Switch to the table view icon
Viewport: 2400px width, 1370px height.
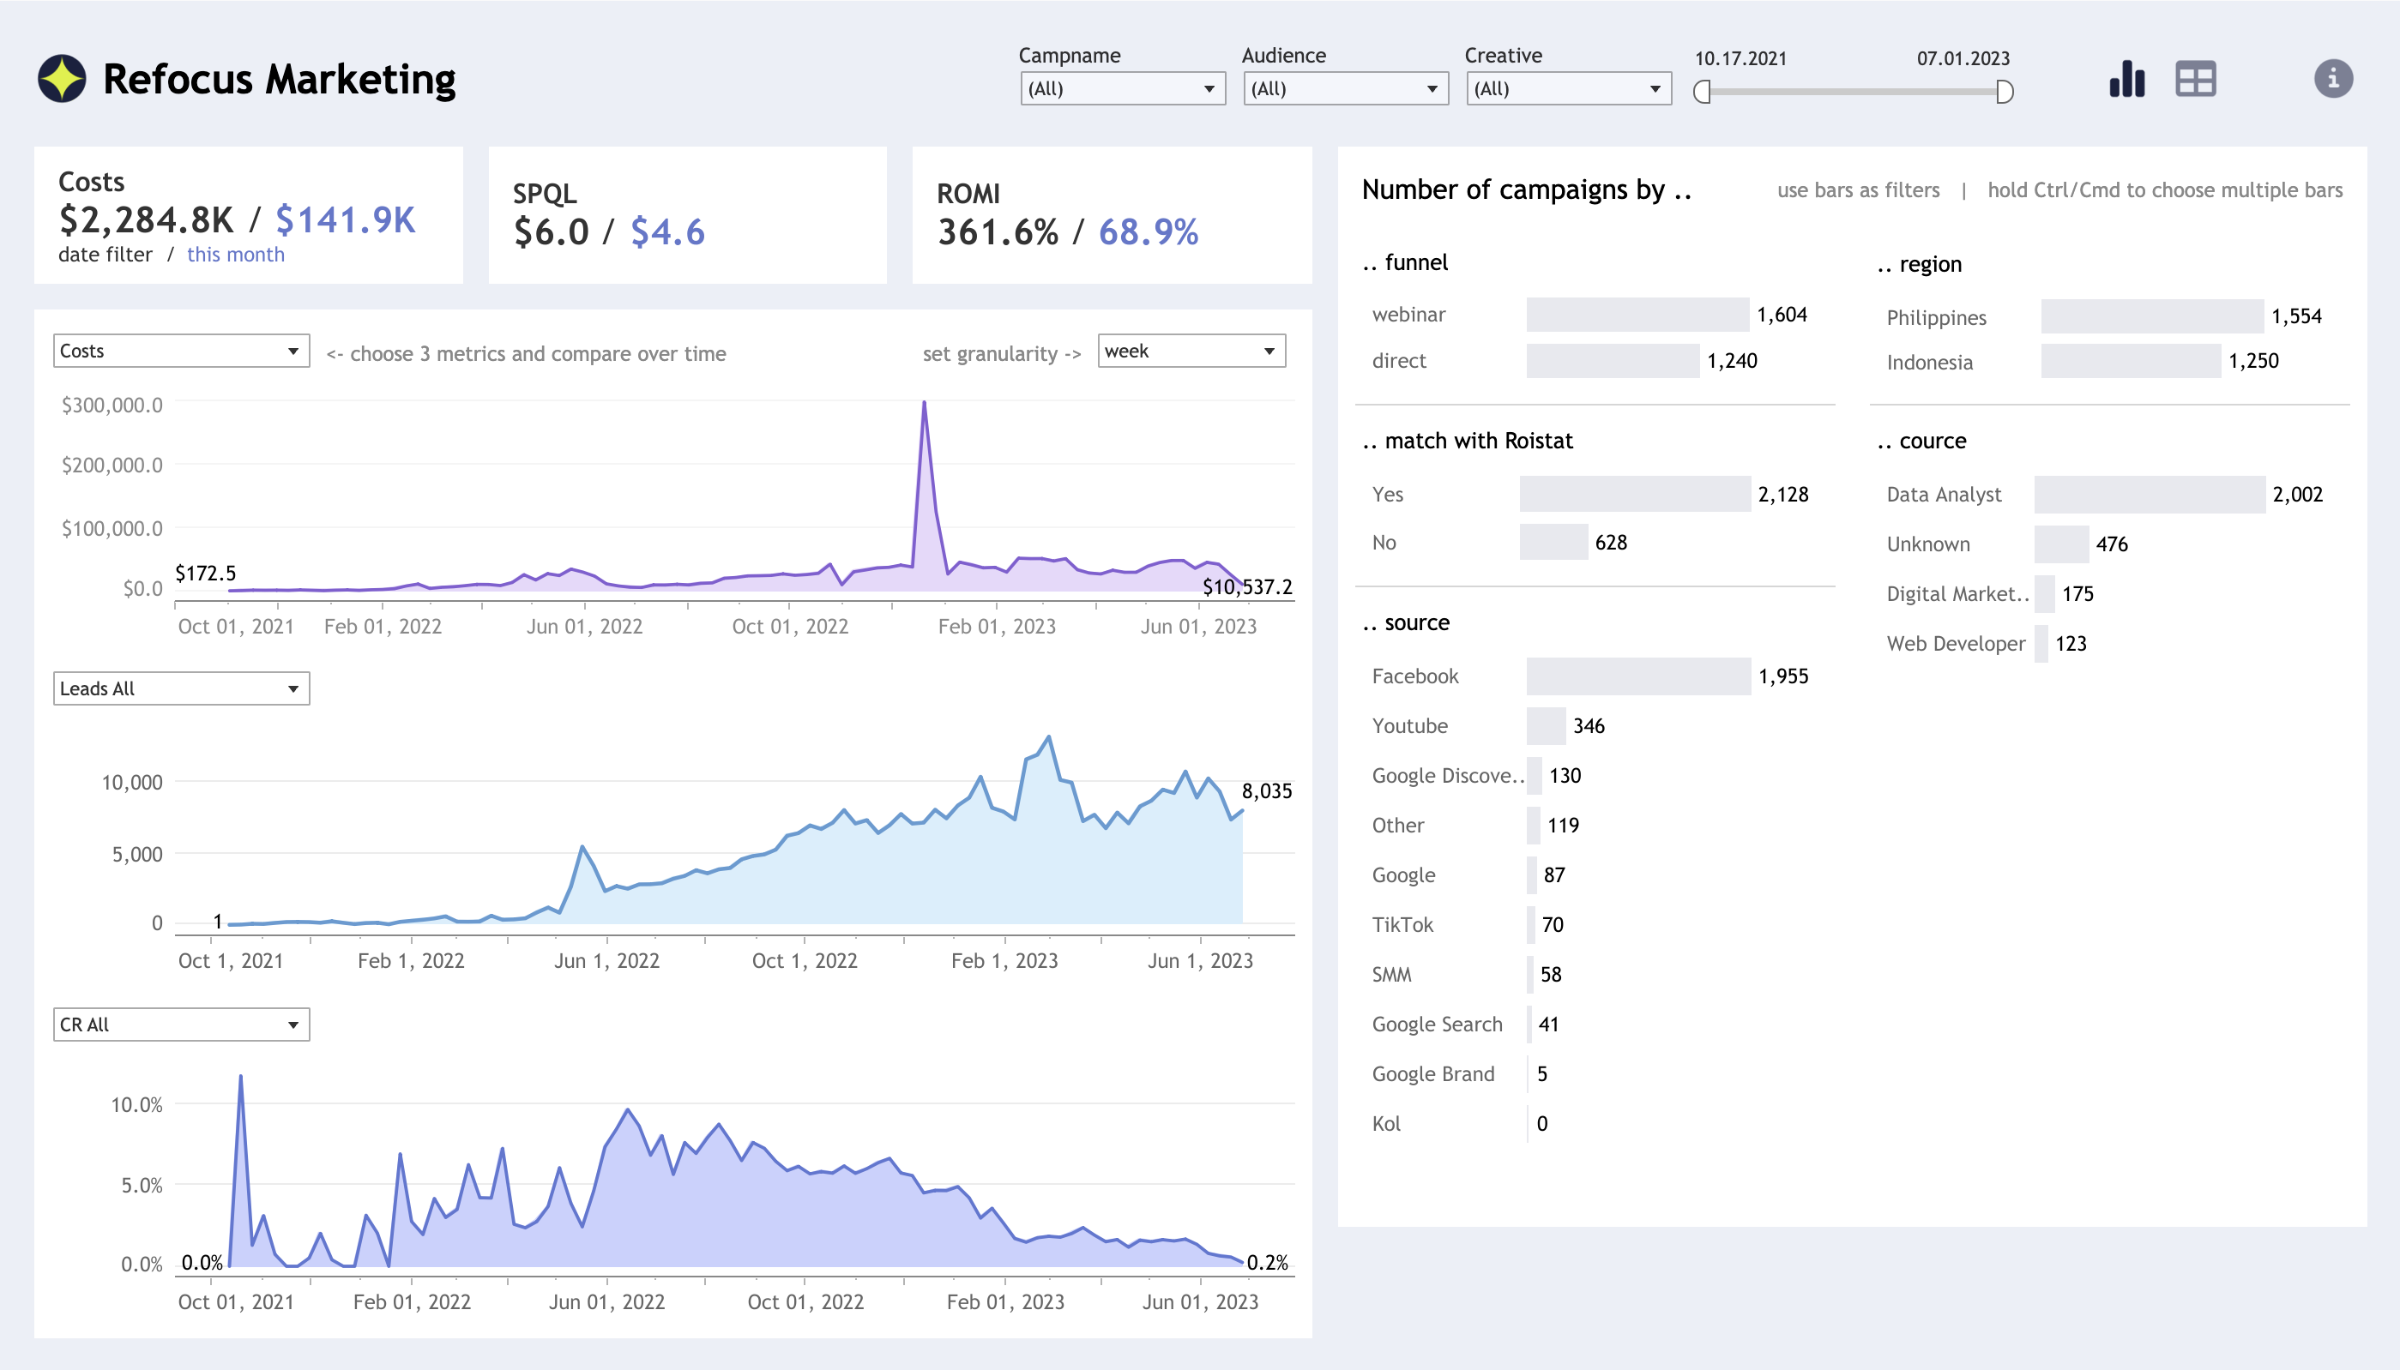[x=2195, y=79]
